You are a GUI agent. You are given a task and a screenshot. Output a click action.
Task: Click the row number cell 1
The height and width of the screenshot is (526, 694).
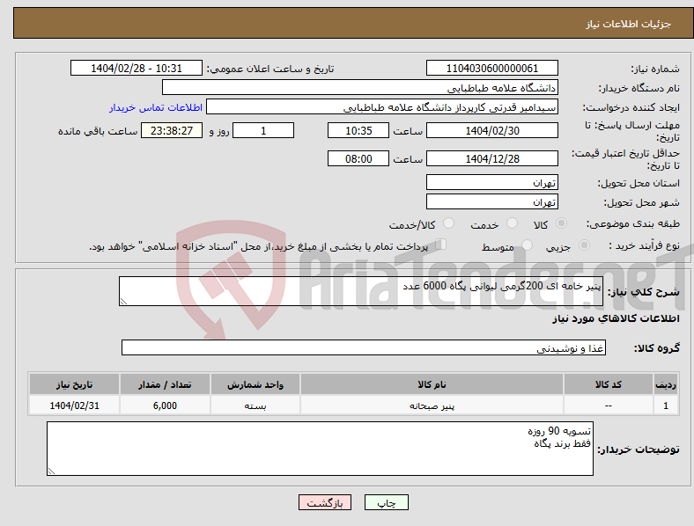666,405
